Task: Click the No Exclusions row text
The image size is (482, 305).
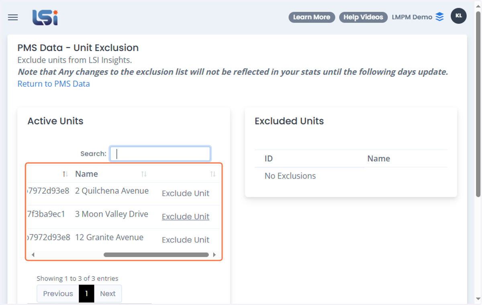Action: pyautogui.click(x=290, y=176)
